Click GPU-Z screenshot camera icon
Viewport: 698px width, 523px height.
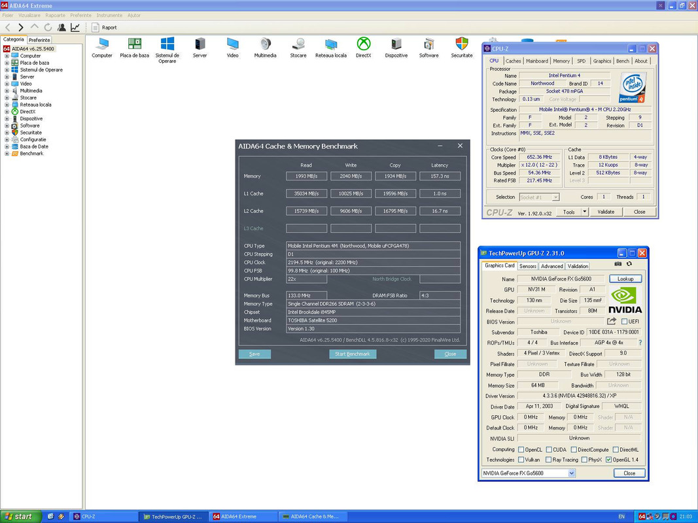[618, 263]
